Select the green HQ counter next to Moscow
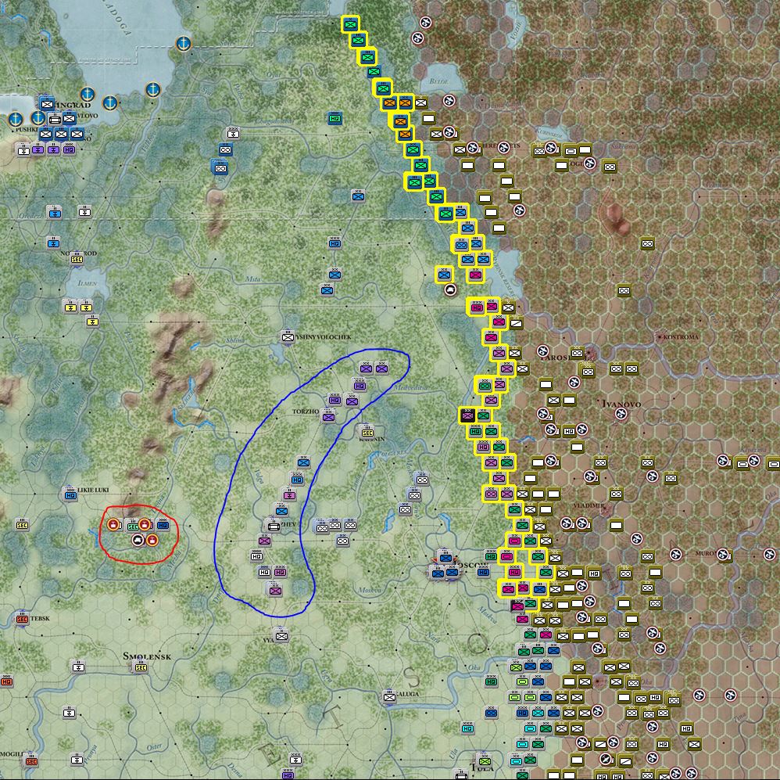 click(491, 556)
